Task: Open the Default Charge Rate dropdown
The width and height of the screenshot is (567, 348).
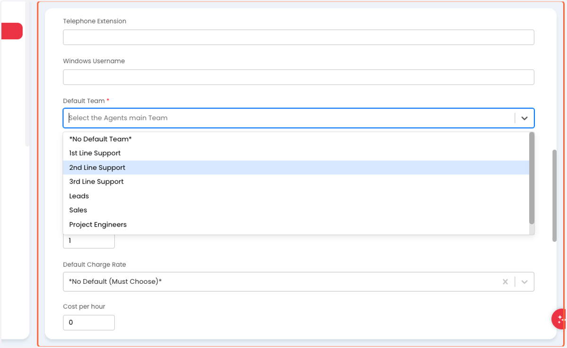Action: tap(299, 281)
